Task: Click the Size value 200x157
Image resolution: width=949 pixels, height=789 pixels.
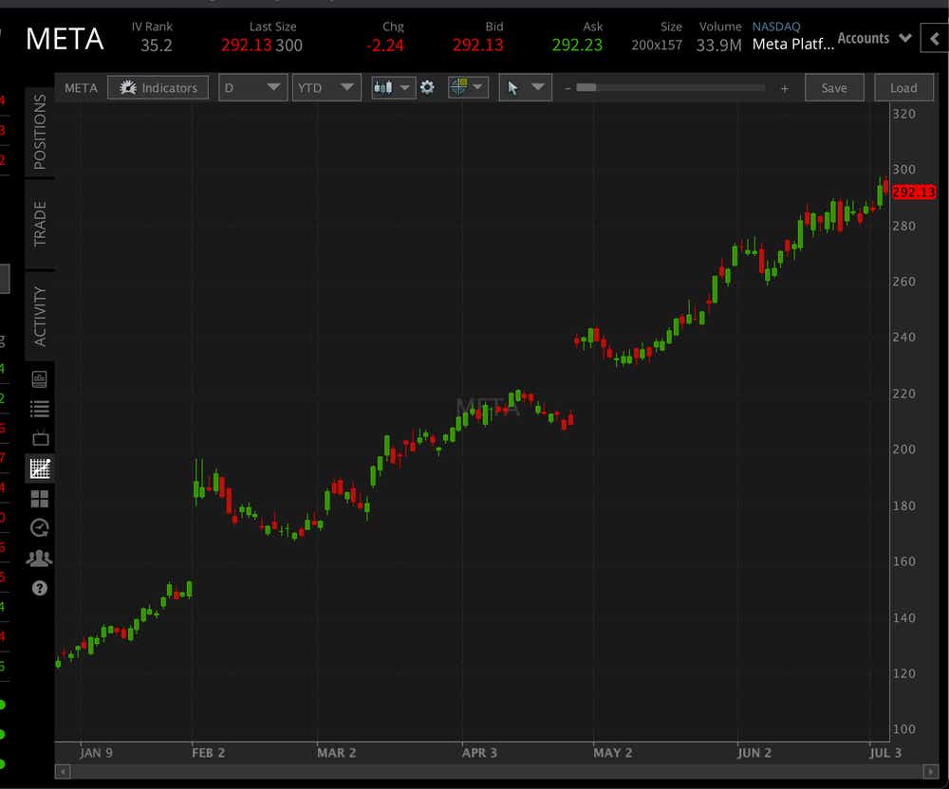Action: (x=657, y=46)
